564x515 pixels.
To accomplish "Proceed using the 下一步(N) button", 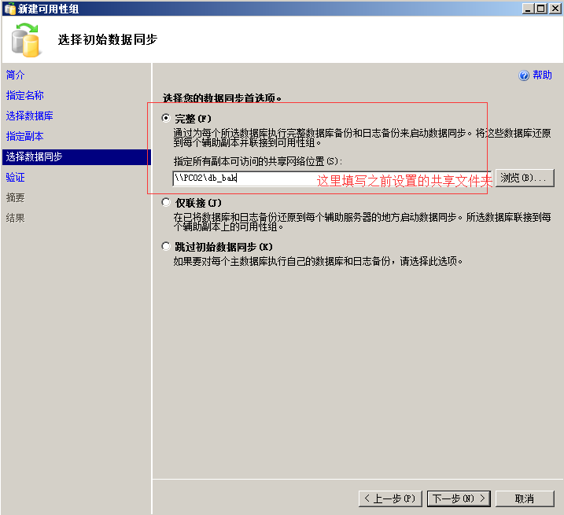I will point(459,498).
